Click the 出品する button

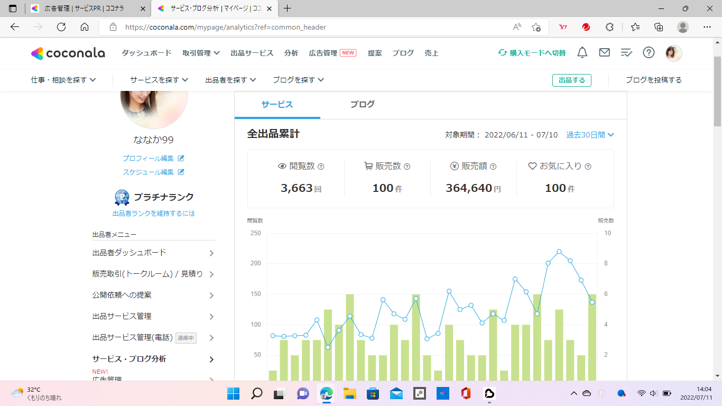571,80
